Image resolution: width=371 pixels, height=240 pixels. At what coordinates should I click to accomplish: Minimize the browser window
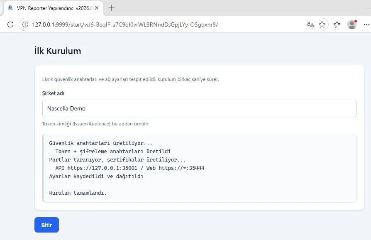click(369, 8)
